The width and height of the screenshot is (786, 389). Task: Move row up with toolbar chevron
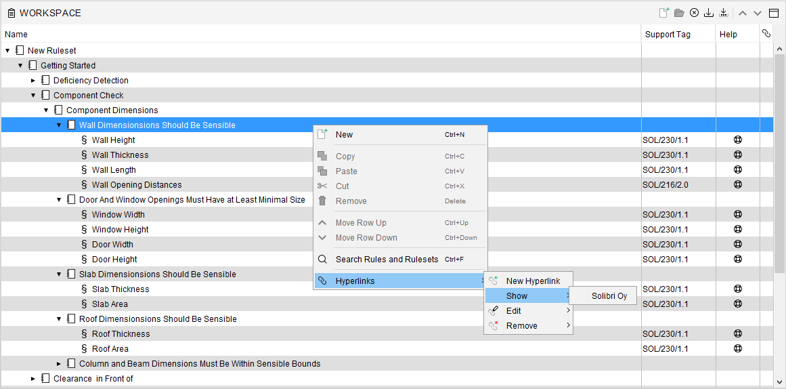point(743,13)
